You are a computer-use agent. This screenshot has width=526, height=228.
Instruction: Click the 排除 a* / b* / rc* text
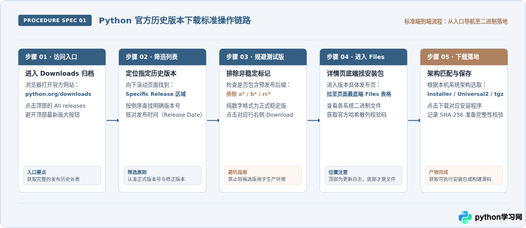click(249, 94)
